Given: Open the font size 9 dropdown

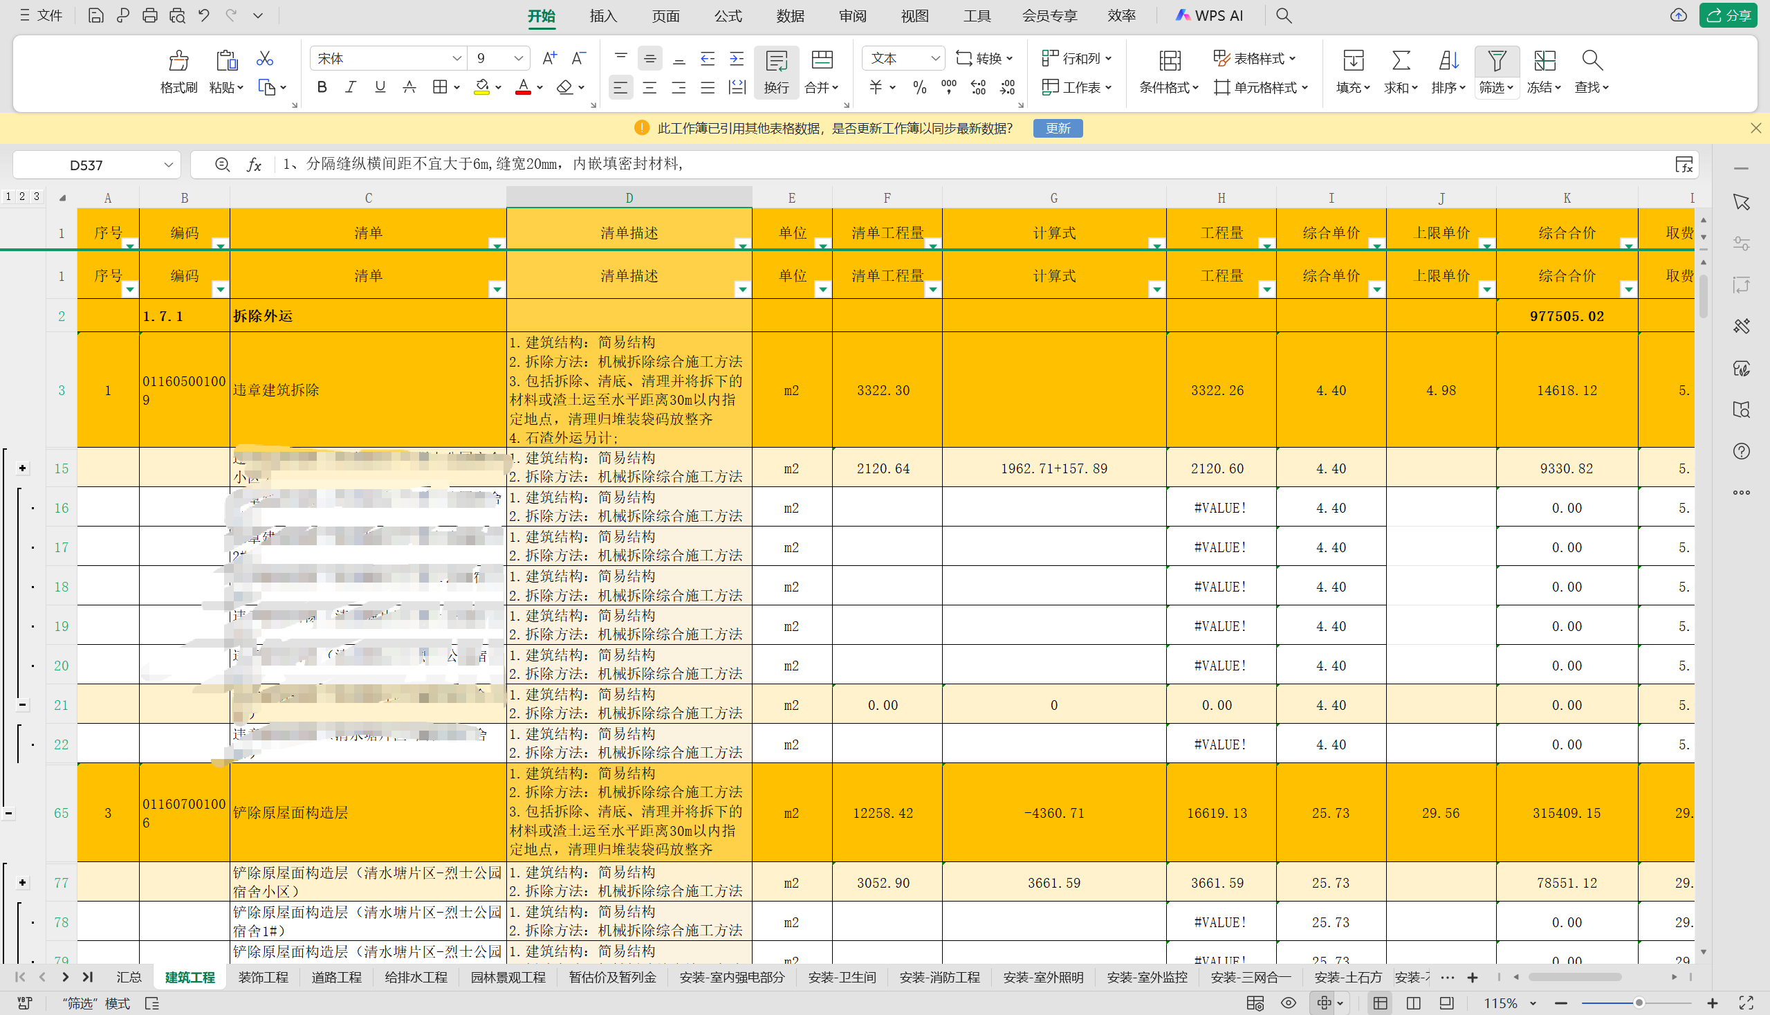Looking at the screenshot, I should pyautogui.click(x=519, y=59).
